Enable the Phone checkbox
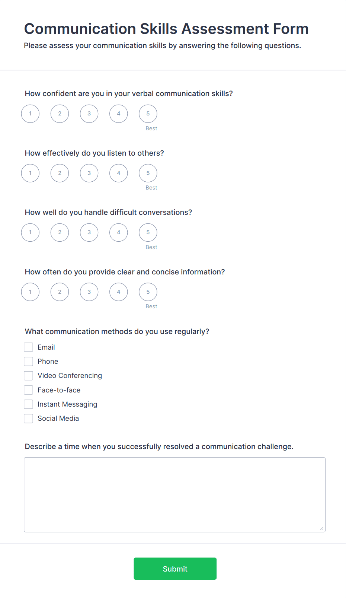The height and width of the screenshot is (598, 346). pyautogui.click(x=28, y=361)
